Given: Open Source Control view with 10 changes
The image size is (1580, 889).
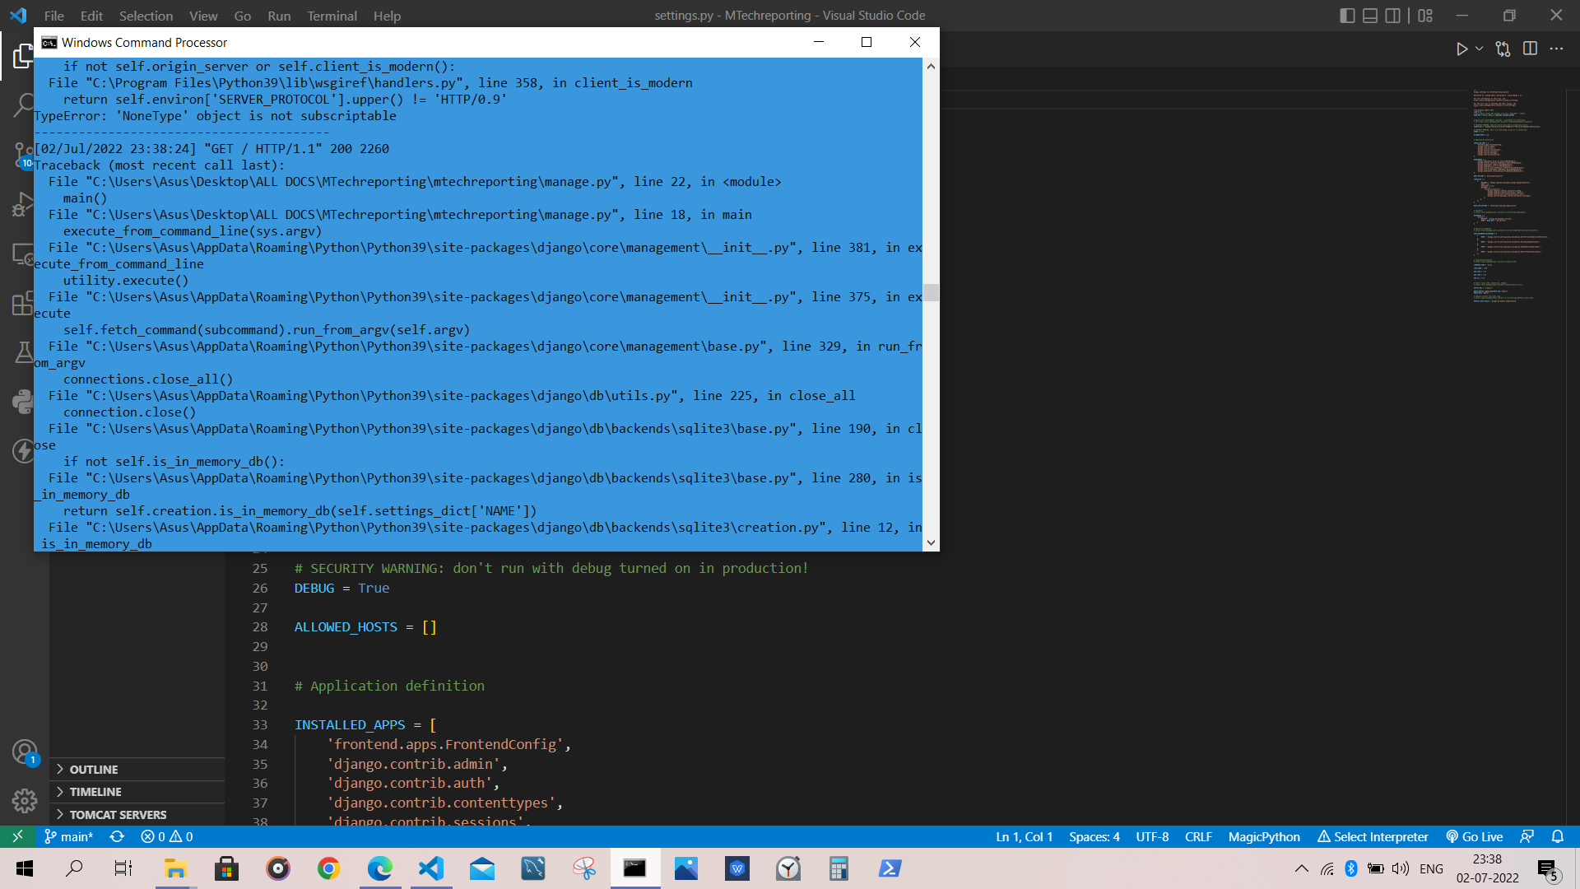Looking at the screenshot, I should point(23,155).
